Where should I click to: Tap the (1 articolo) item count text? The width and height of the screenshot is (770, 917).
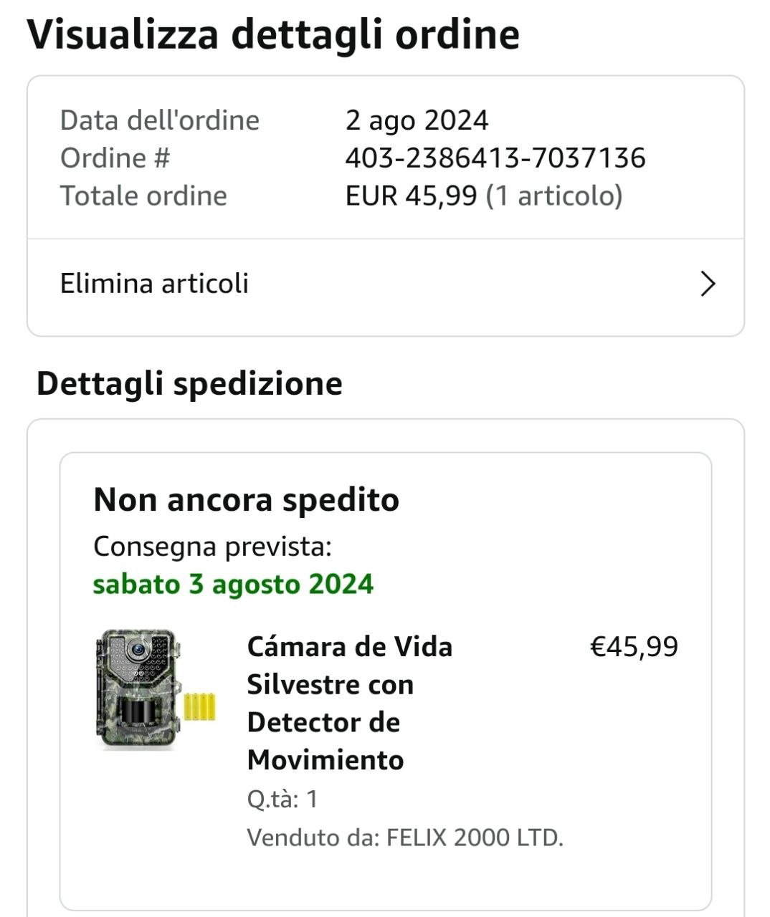coord(553,196)
